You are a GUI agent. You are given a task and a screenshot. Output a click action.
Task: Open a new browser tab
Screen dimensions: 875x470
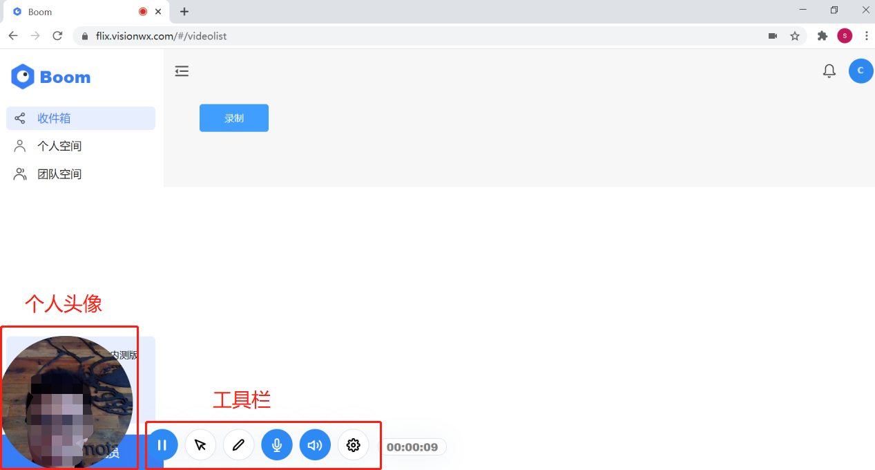click(184, 12)
